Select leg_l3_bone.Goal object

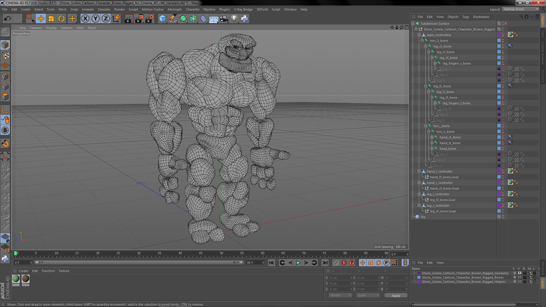[442, 200]
